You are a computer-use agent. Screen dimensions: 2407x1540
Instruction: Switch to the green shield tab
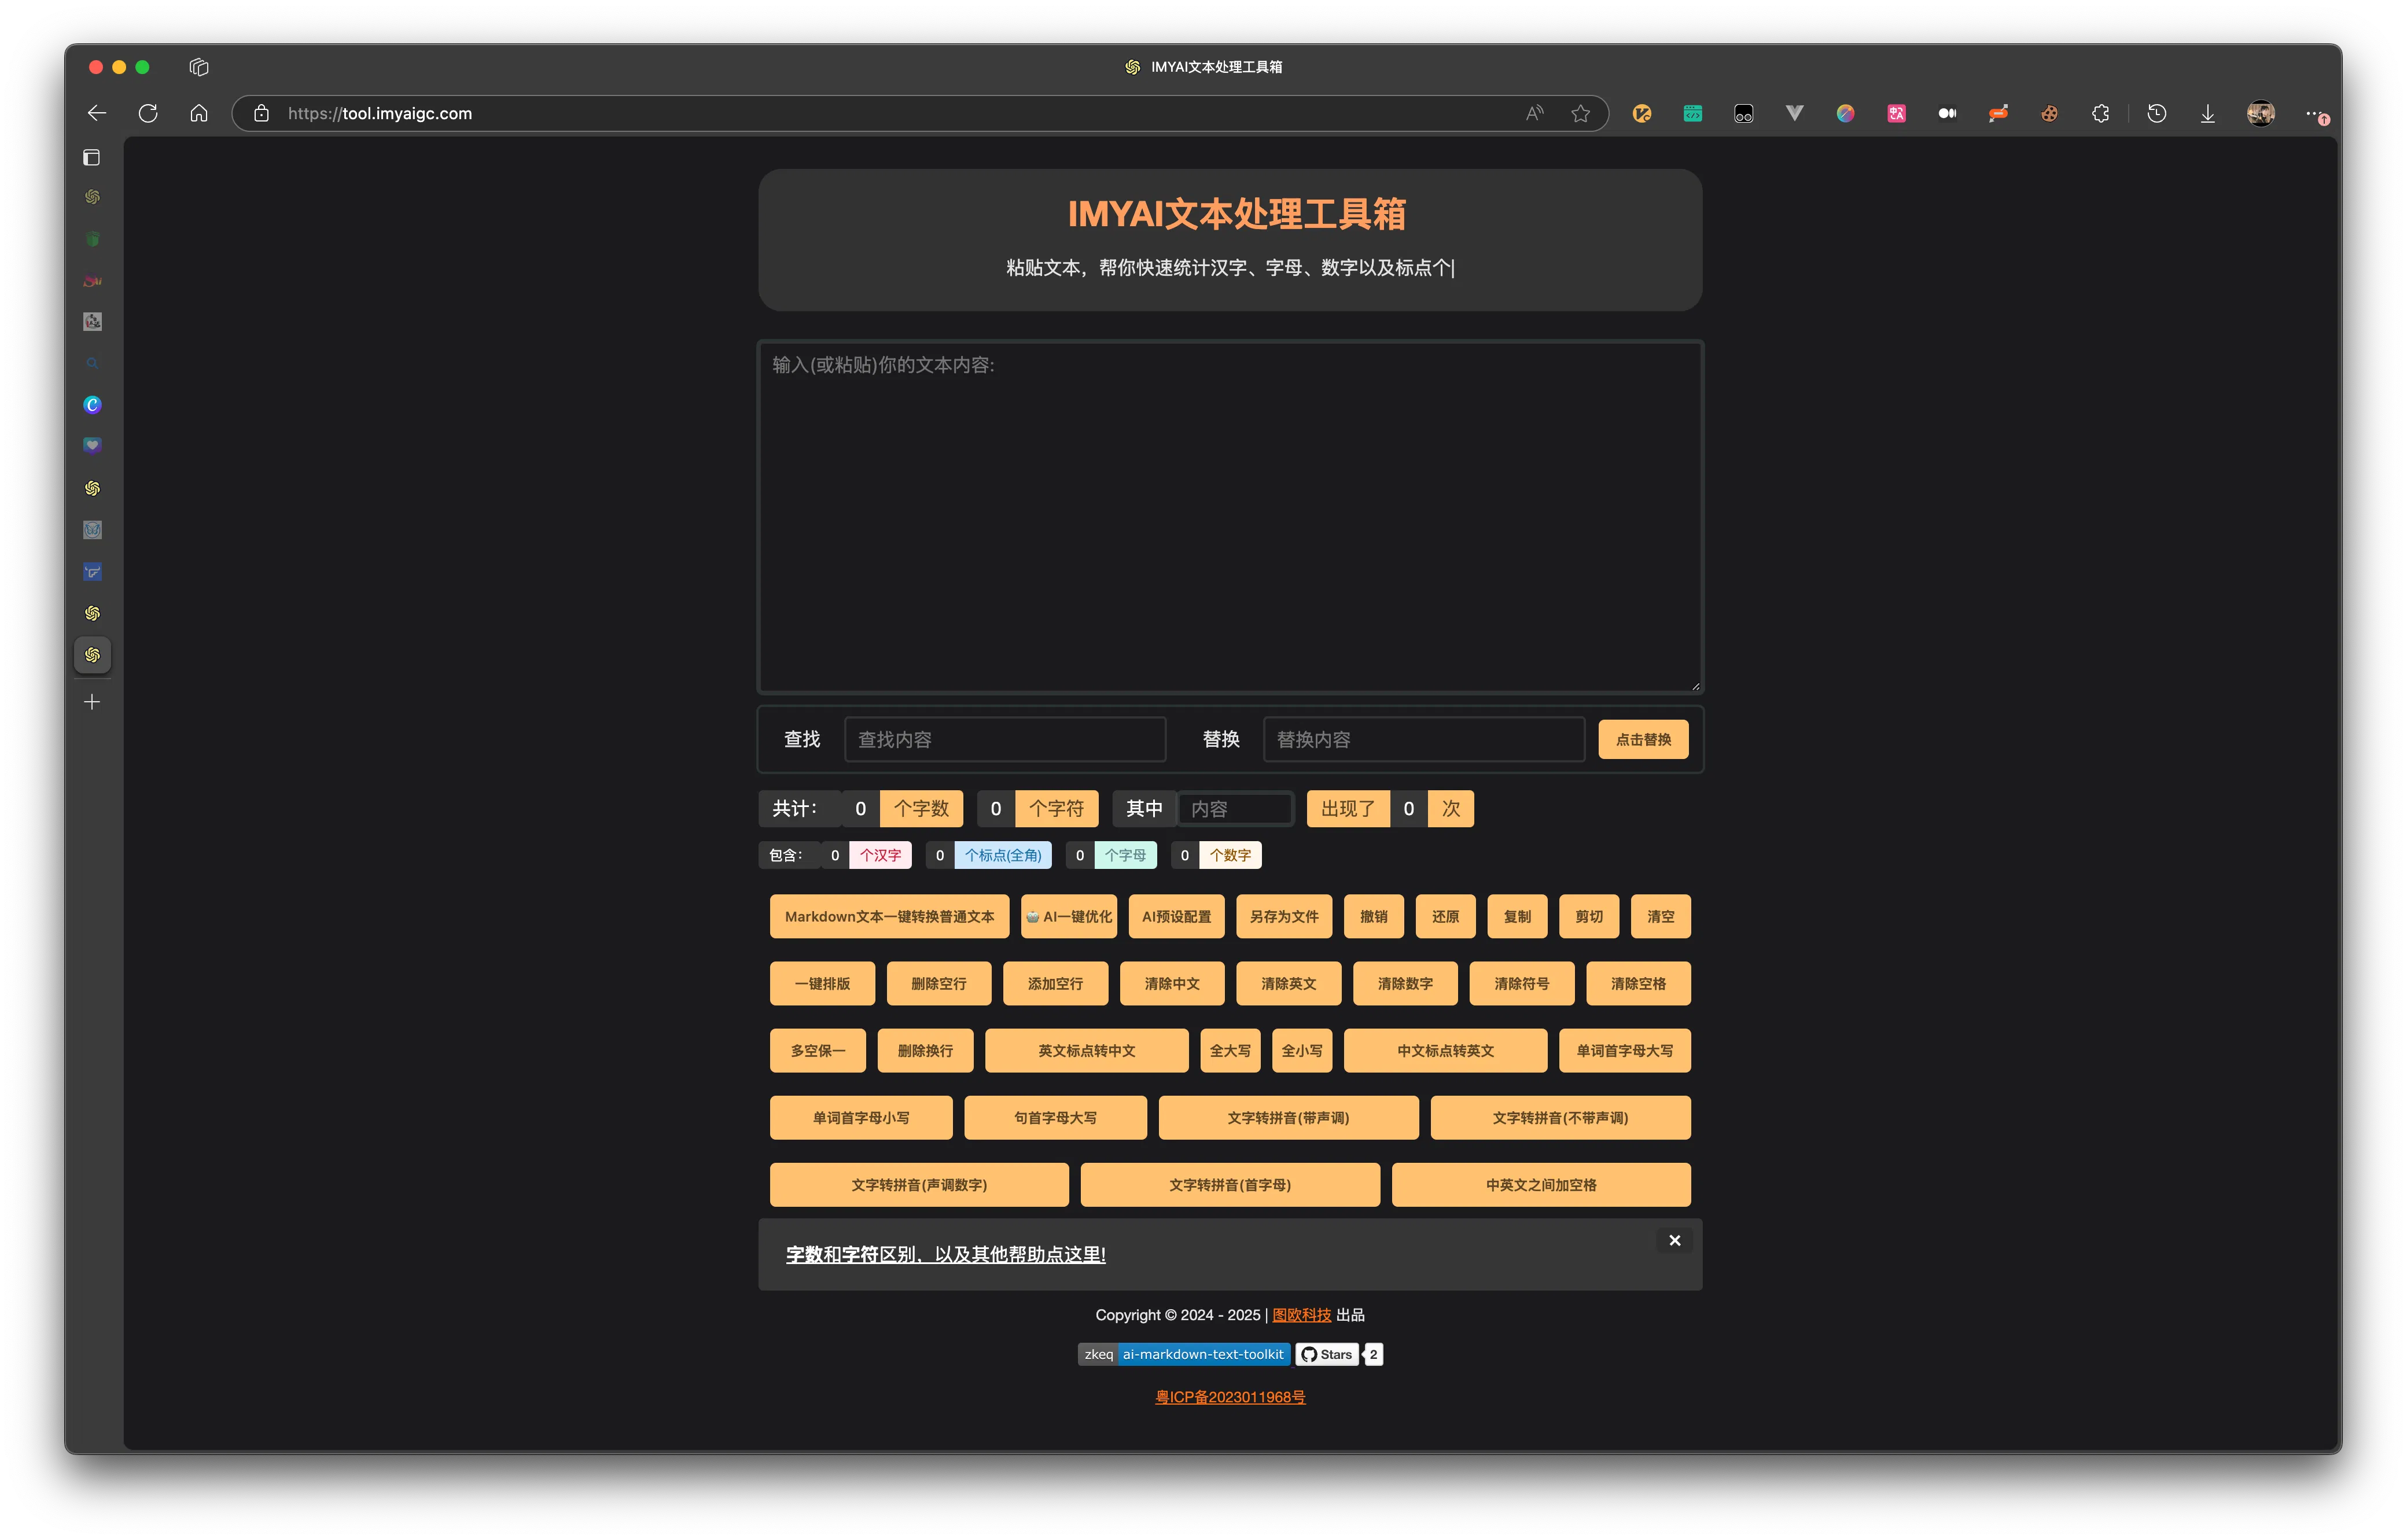click(92, 238)
